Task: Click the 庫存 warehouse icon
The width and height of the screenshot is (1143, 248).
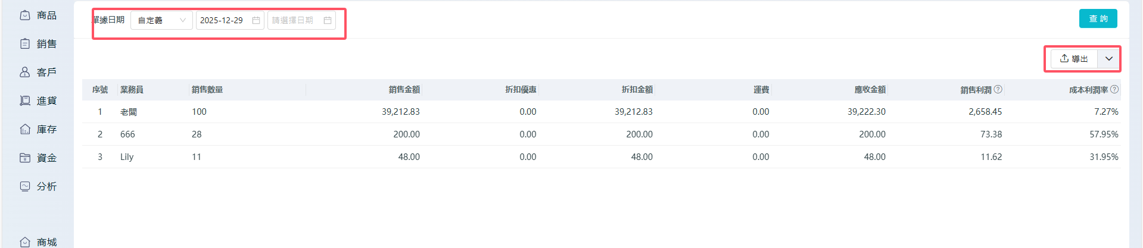Action: point(25,130)
